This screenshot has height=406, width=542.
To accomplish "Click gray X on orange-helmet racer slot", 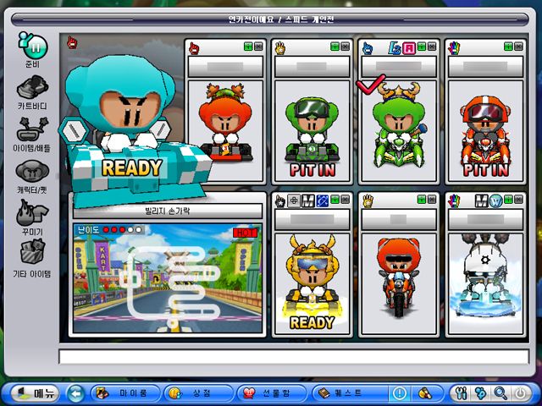I will point(518,47).
